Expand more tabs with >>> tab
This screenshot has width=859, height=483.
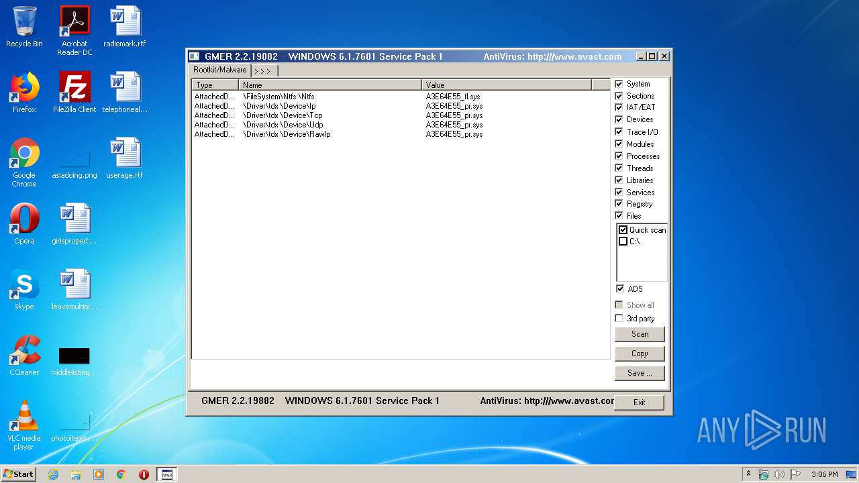click(263, 70)
